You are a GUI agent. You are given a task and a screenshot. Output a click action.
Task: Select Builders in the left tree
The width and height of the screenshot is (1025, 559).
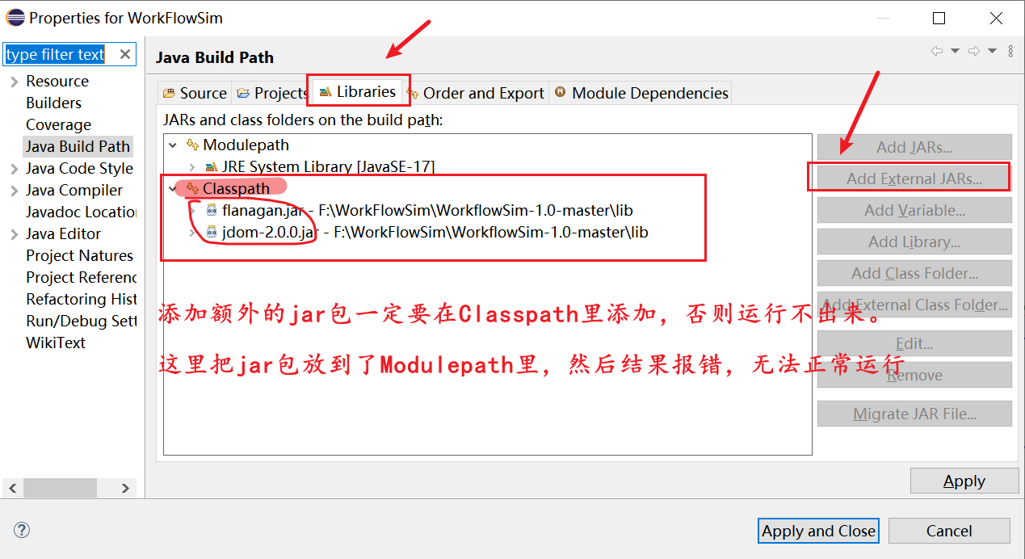click(53, 103)
